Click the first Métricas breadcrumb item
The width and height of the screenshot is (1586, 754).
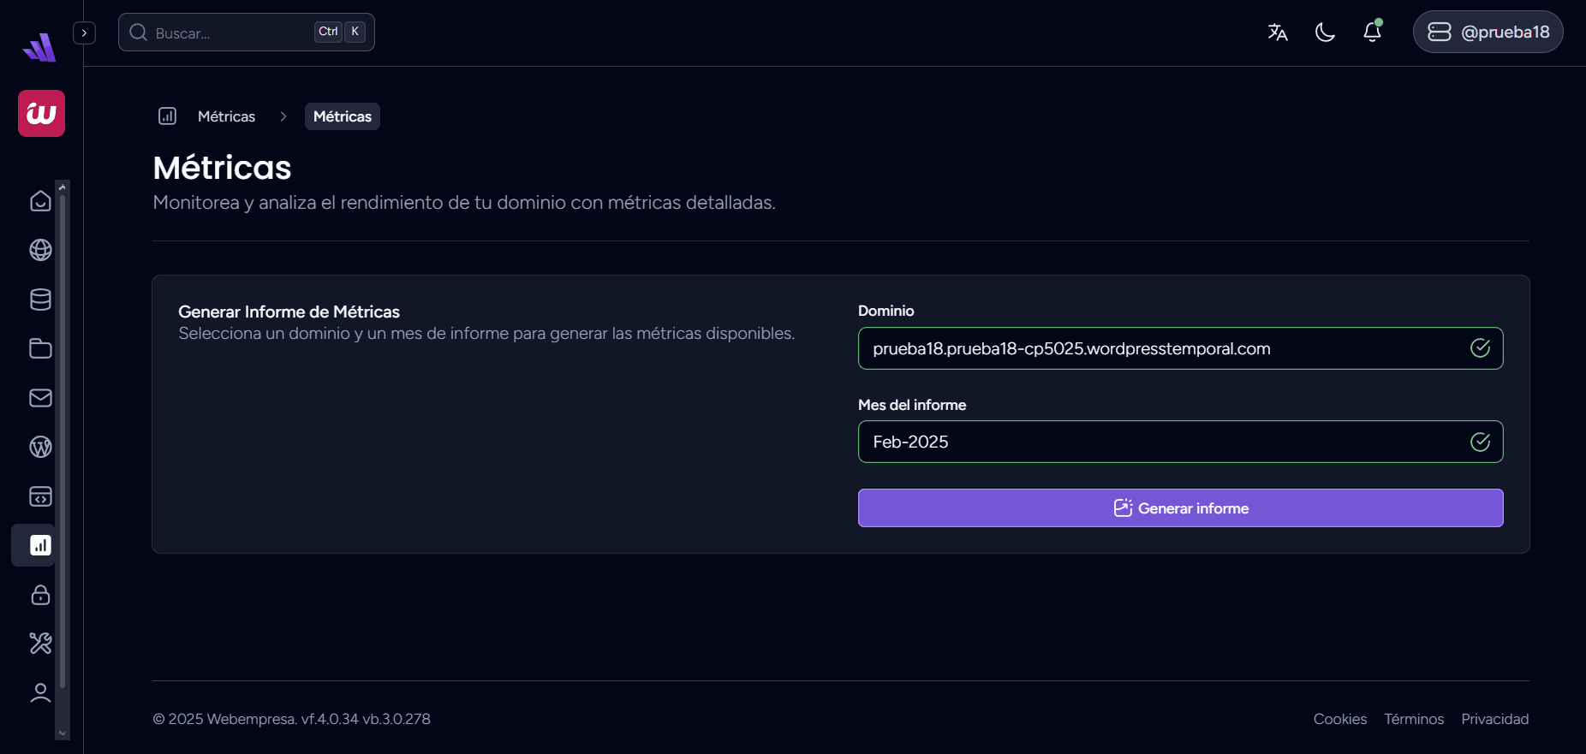(x=226, y=116)
